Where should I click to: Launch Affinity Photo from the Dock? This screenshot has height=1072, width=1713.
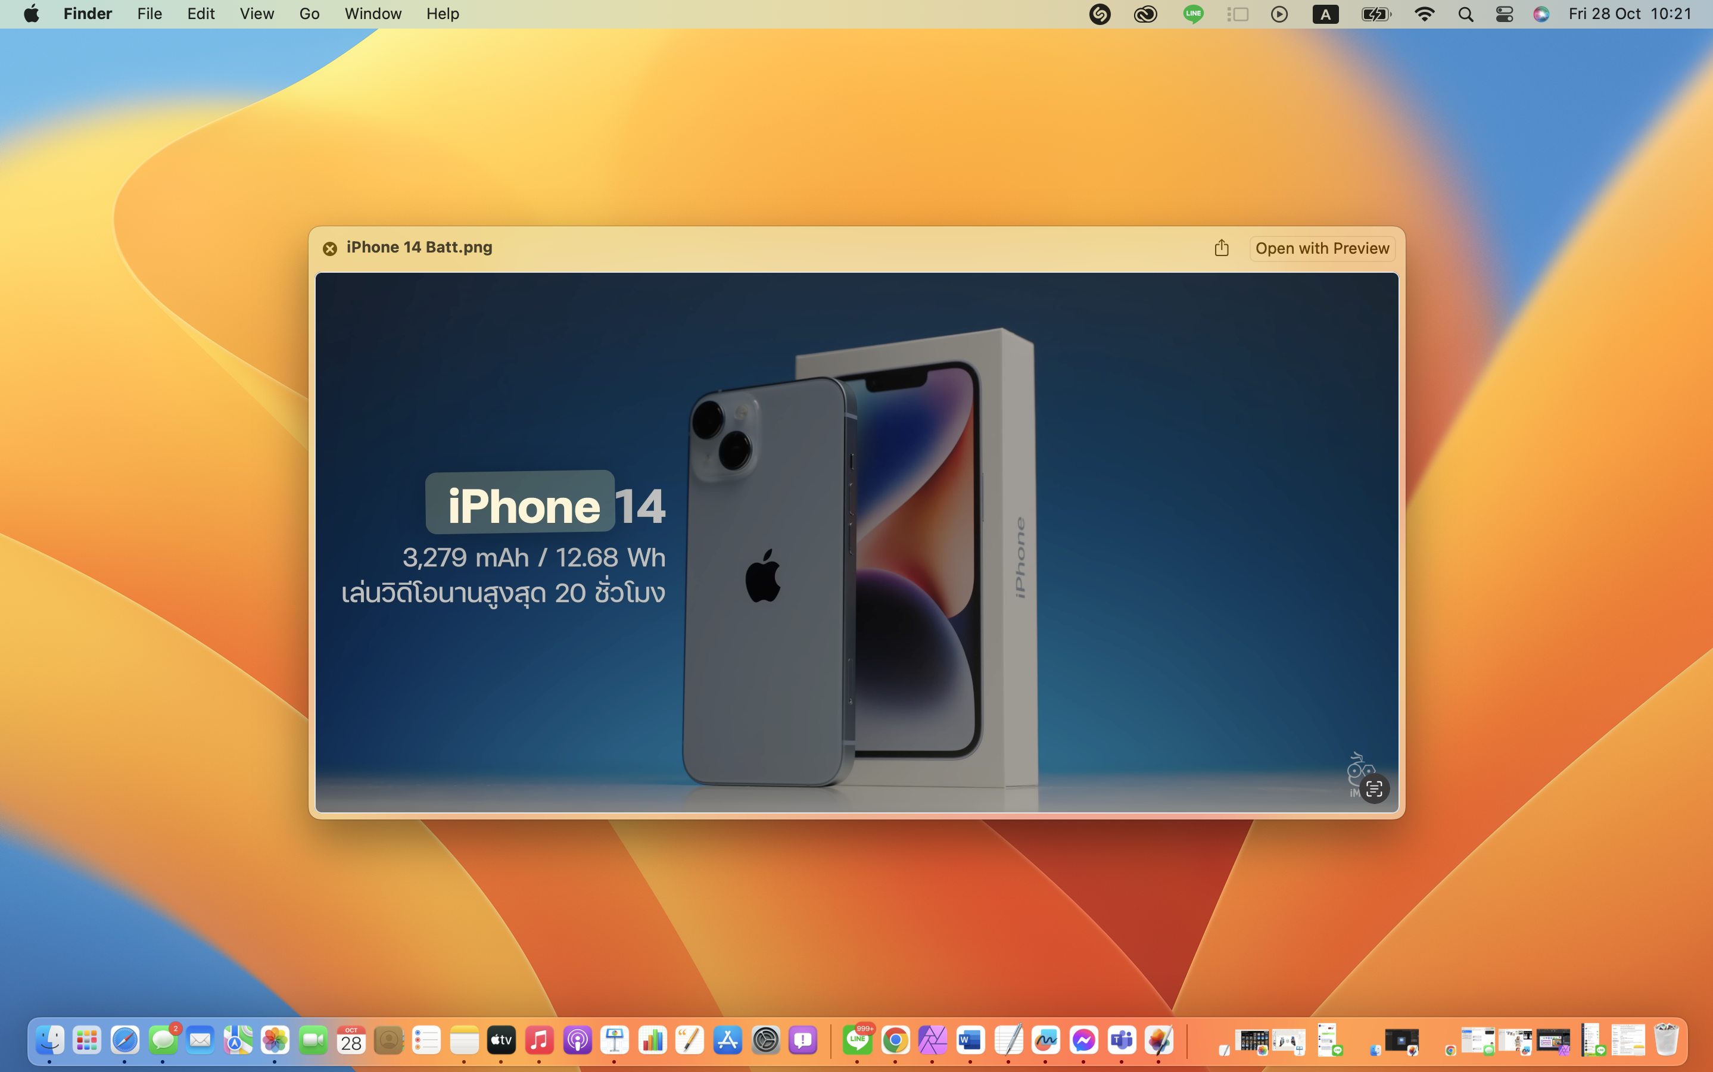932,1040
